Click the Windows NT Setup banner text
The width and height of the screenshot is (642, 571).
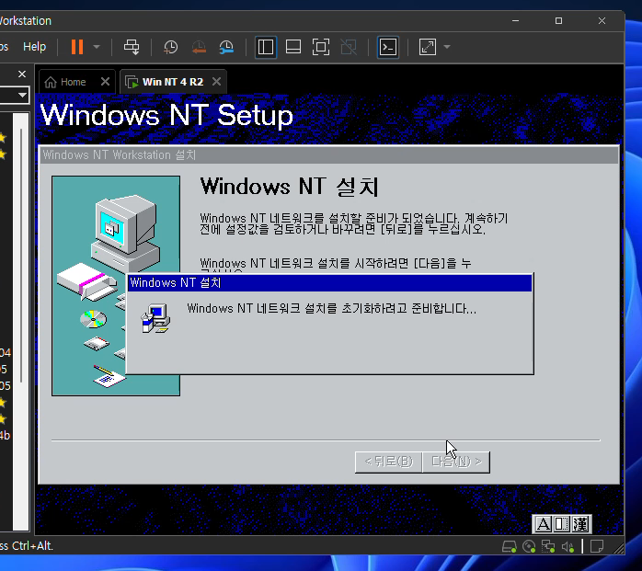(166, 115)
